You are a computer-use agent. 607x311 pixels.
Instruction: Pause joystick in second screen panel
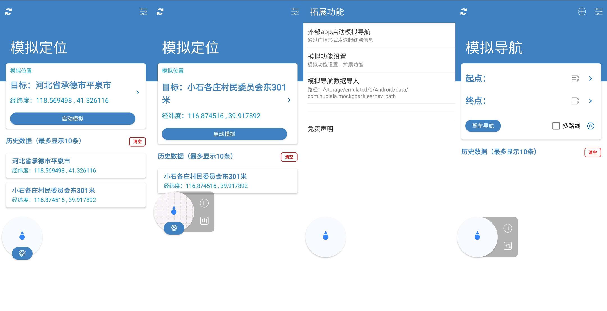[x=204, y=203]
